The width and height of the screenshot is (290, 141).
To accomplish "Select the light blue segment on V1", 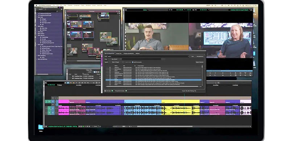I will (143, 102).
